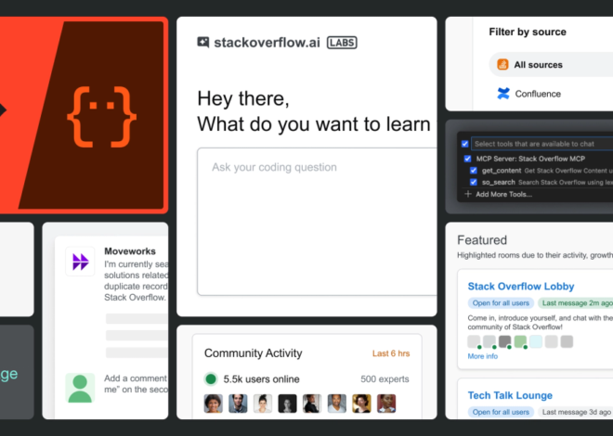Click the orange All sources stack icon
The height and width of the screenshot is (436, 613).
point(502,64)
